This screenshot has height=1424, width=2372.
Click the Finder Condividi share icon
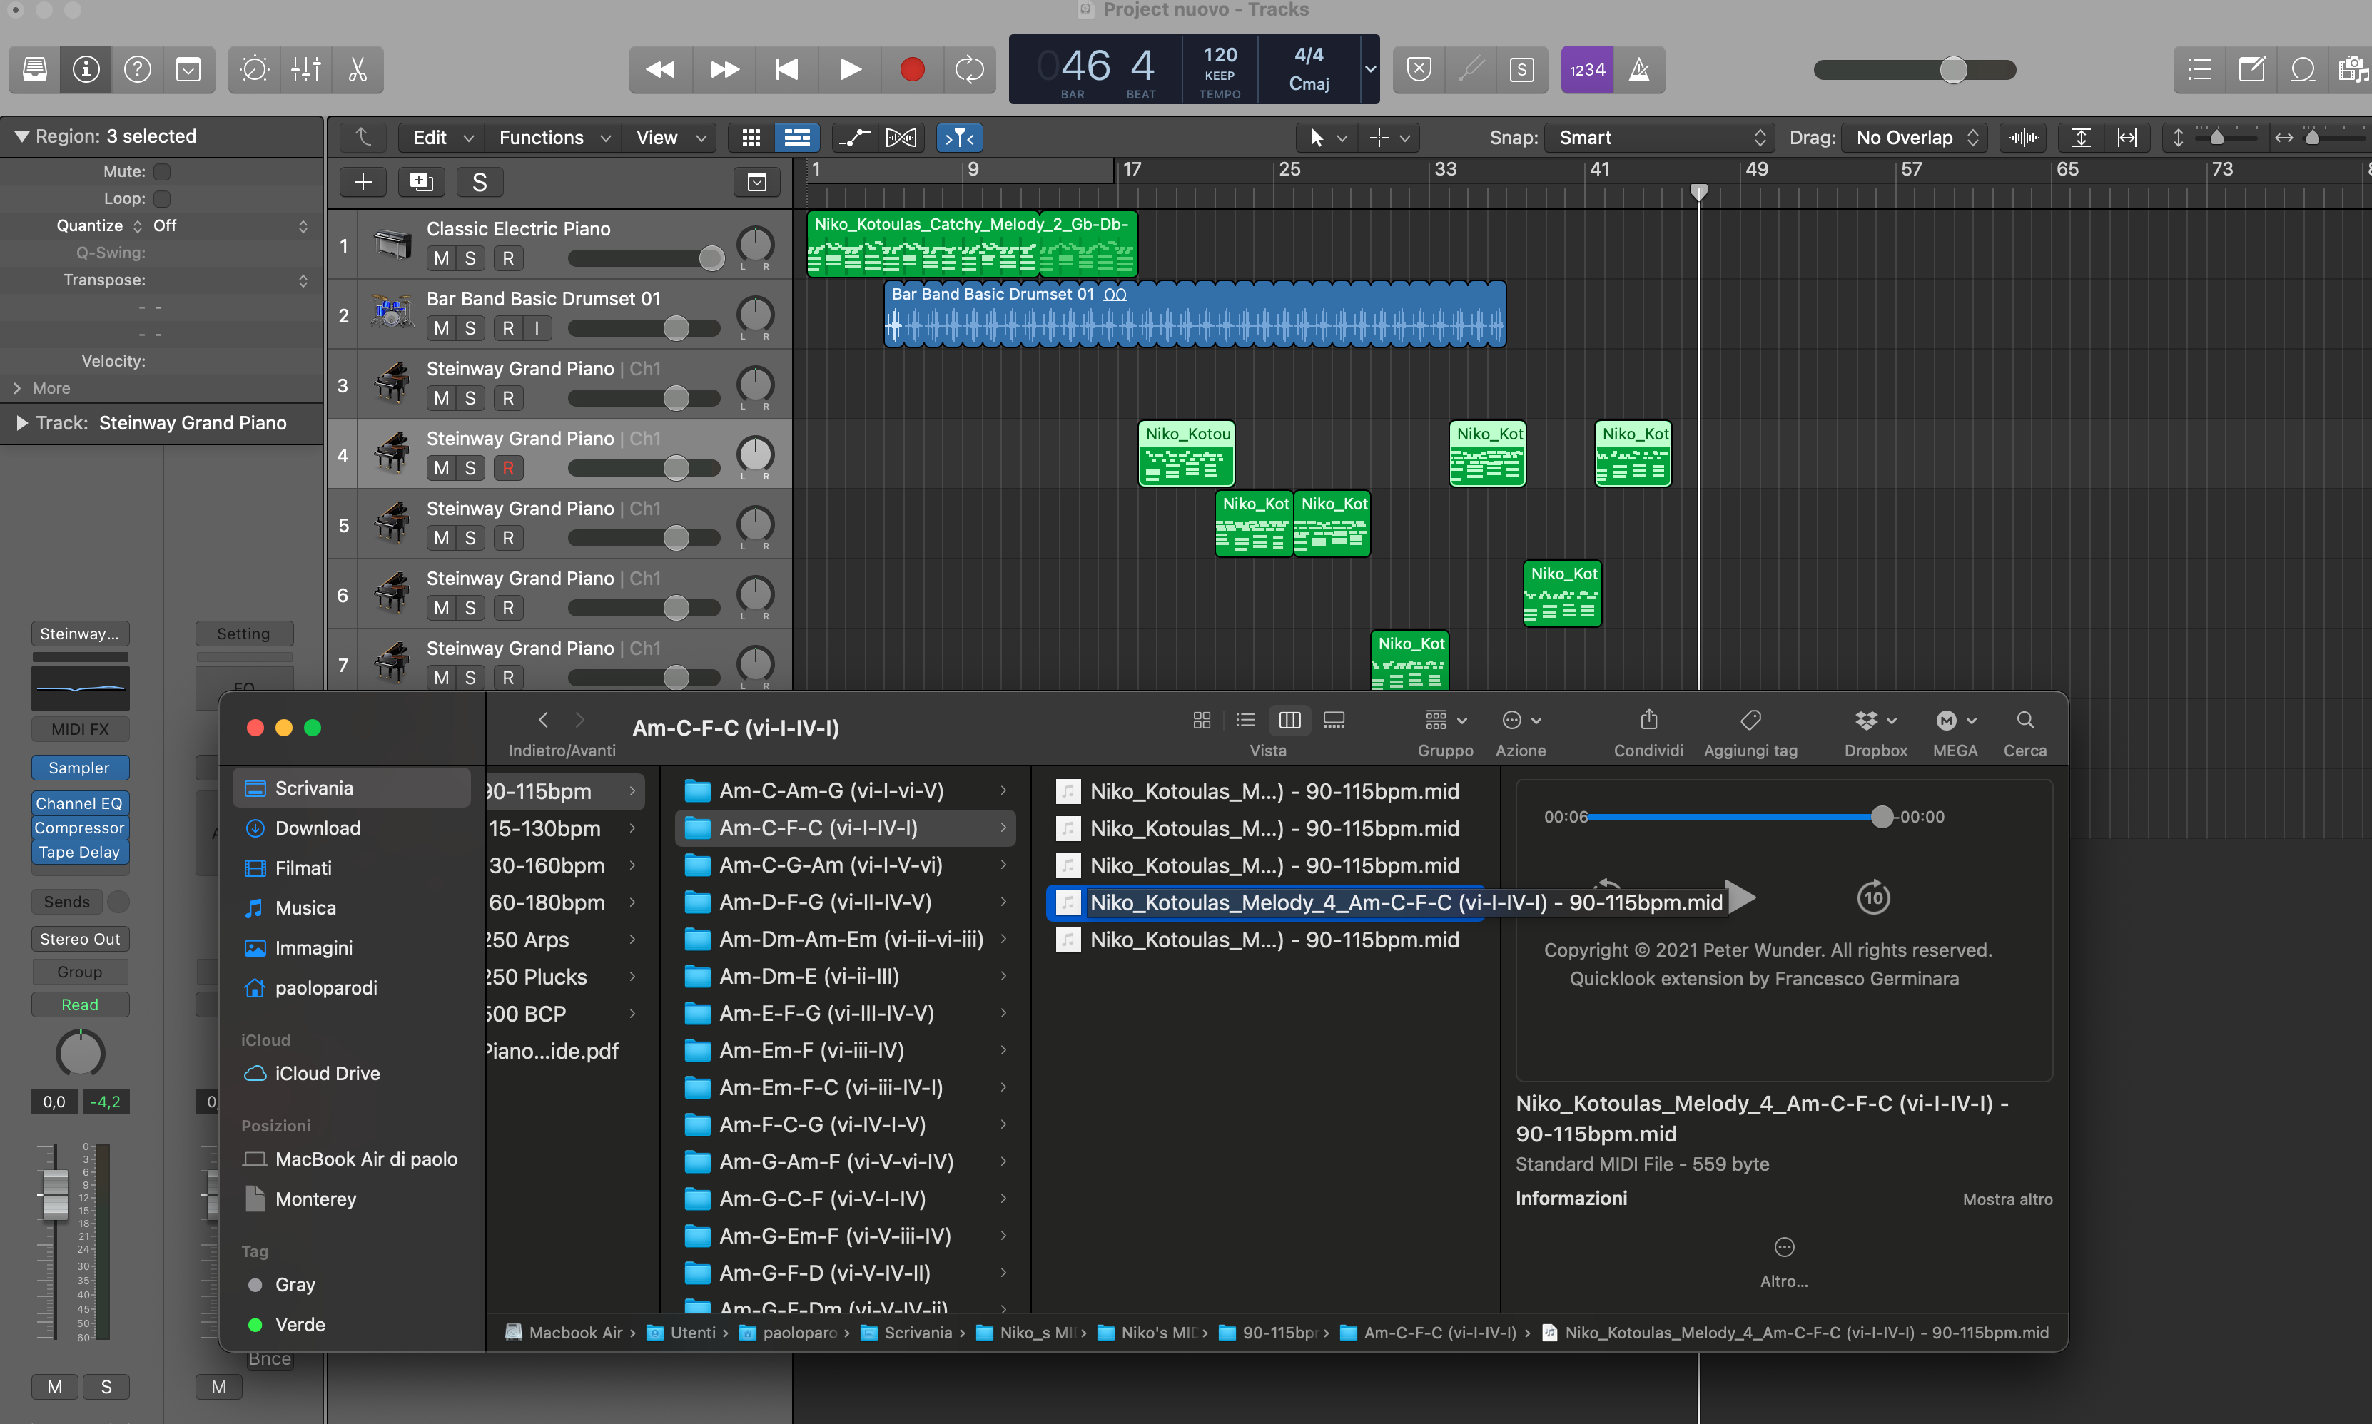(x=1648, y=720)
